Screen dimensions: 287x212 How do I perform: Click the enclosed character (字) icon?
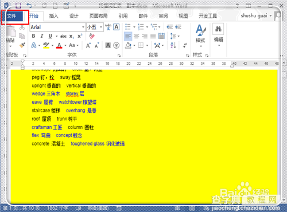(x=117, y=45)
